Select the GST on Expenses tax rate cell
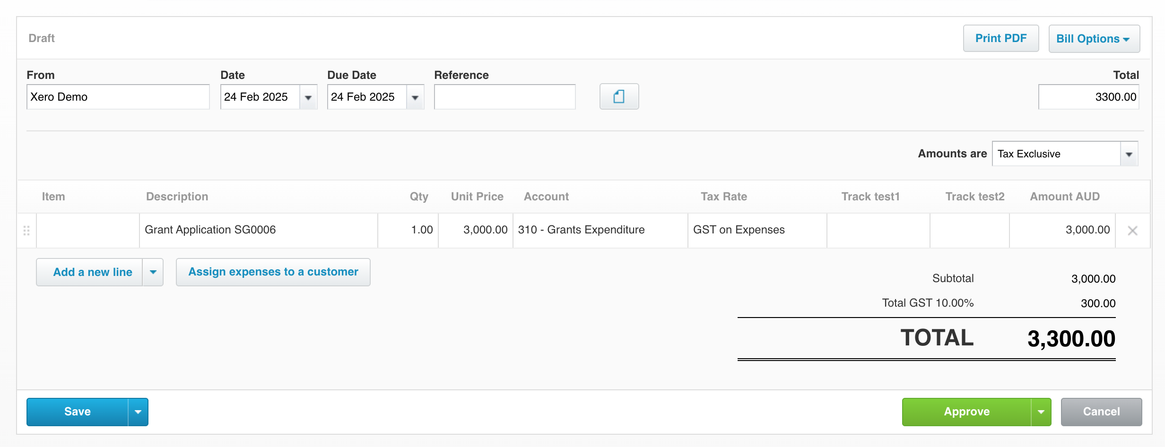 [756, 230]
